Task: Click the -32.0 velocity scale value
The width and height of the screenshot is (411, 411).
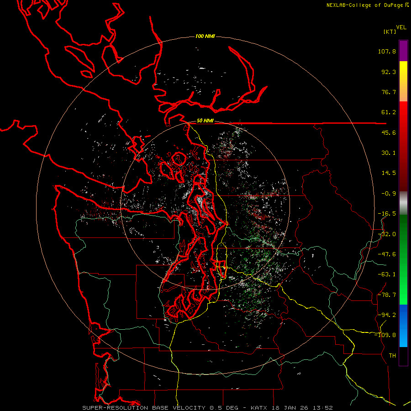Action: tap(387, 234)
